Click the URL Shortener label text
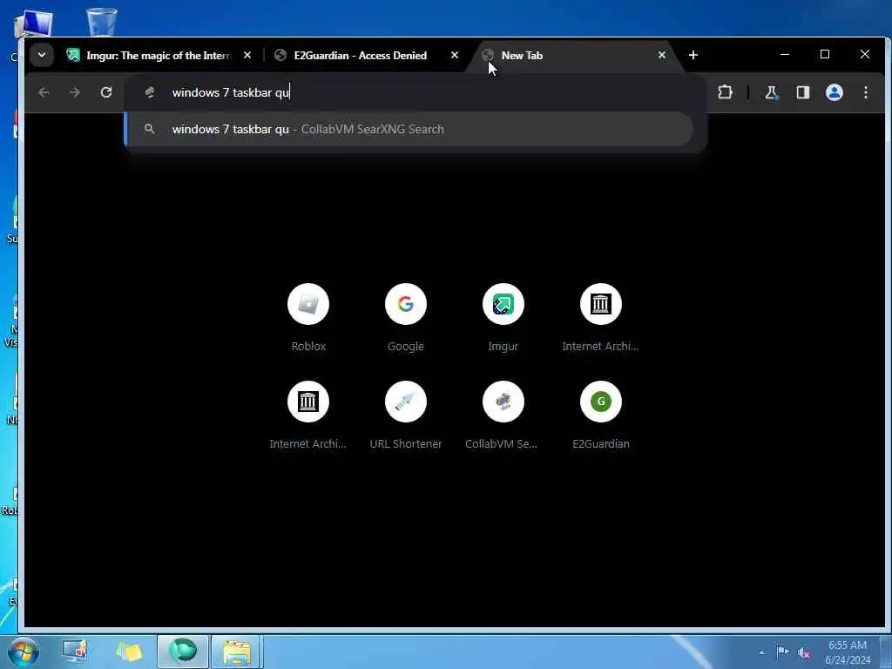Screen dimensions: 892x669 [406, 443]
